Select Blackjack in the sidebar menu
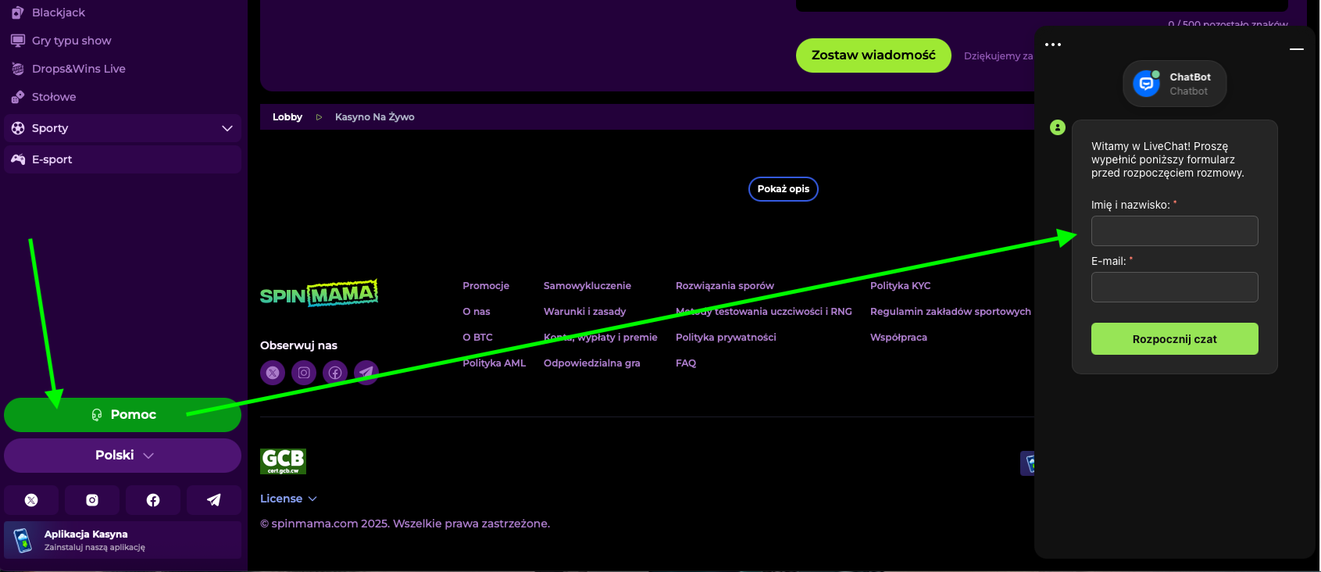The width and height of the screenshot is (1321, 572). [59, 13]
